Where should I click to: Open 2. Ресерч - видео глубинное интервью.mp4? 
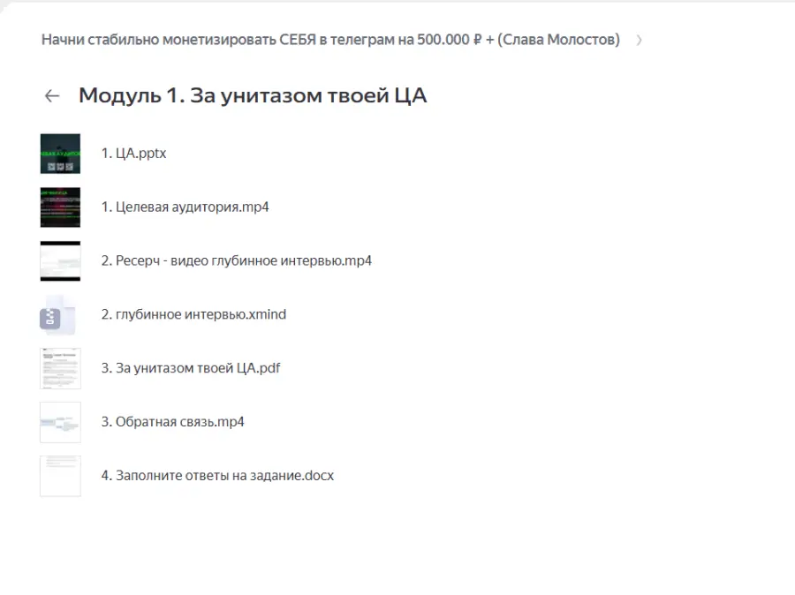point(237,261)
